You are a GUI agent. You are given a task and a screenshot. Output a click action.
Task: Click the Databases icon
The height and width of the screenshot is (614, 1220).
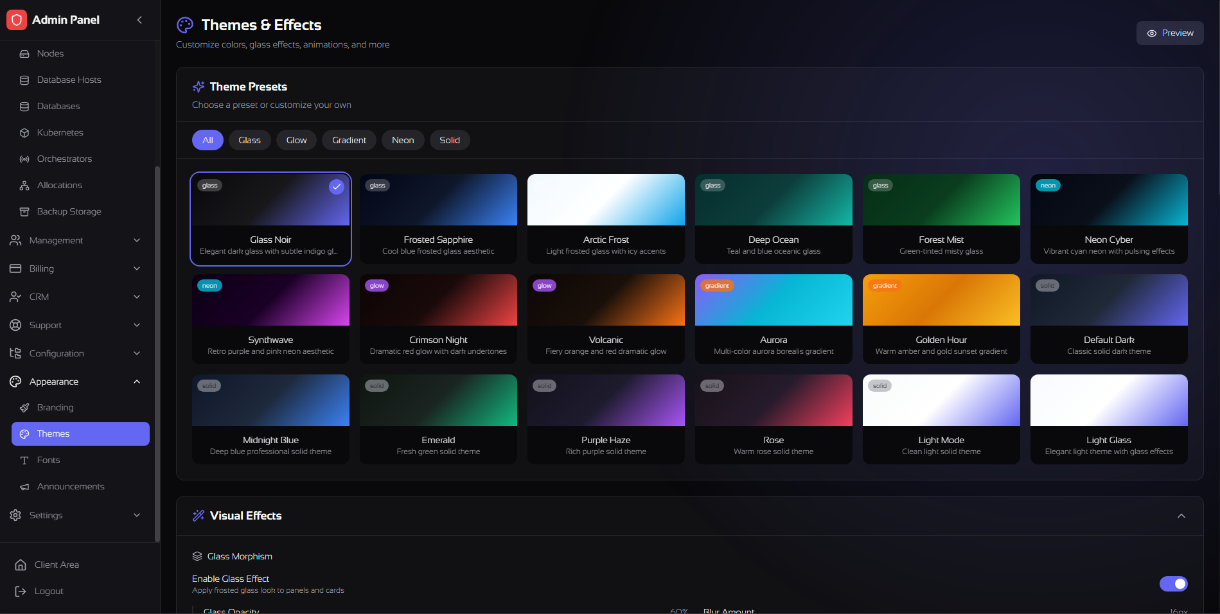tap(24, 106)
